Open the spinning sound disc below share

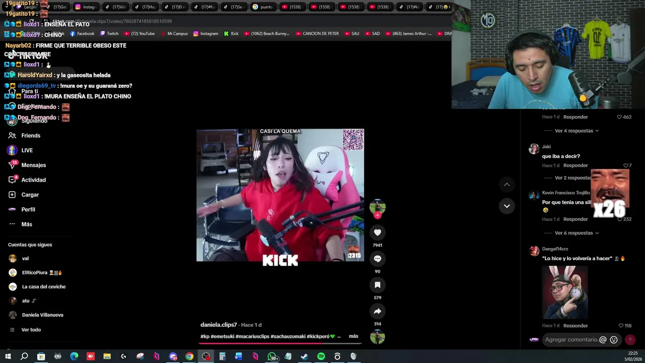pyautogui.click(x=377, y=337)
